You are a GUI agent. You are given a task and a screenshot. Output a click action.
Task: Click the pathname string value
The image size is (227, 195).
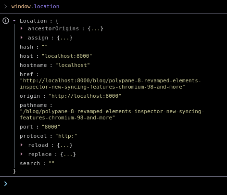tap(112, 115)
